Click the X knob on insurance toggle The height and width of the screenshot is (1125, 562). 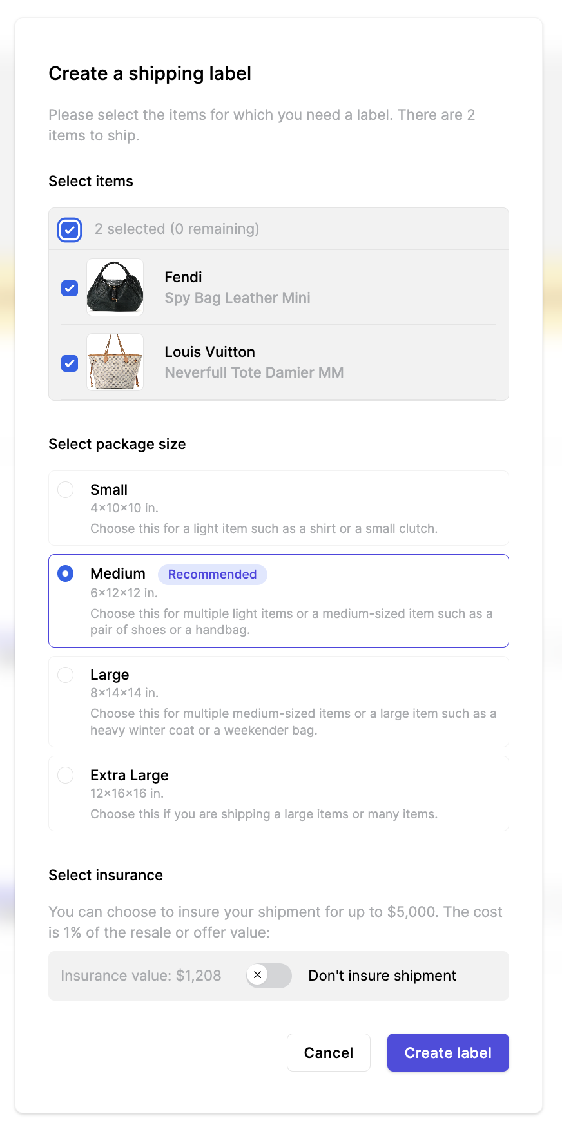pos(258,975)
